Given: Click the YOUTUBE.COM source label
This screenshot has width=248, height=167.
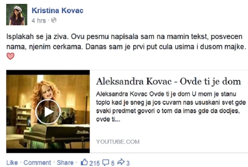Looking at the screenshot, I should (x=118, y=142).
